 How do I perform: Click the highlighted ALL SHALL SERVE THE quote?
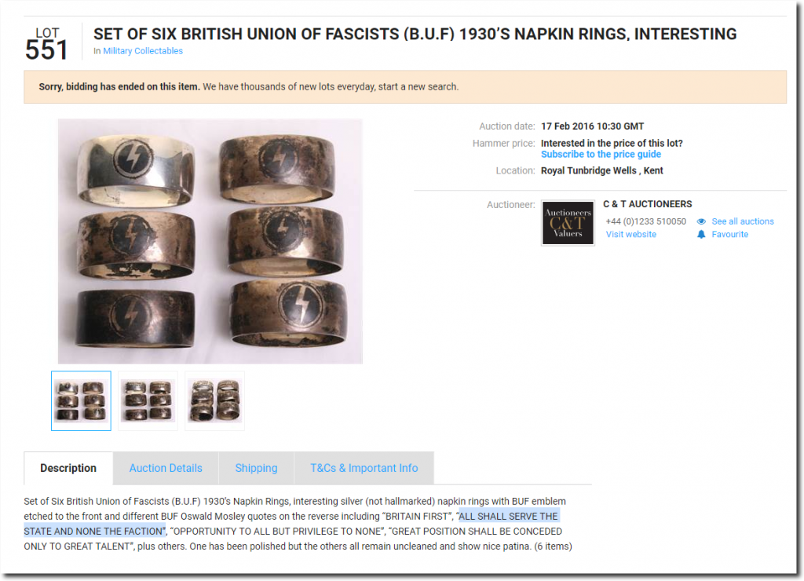[508, 517]
